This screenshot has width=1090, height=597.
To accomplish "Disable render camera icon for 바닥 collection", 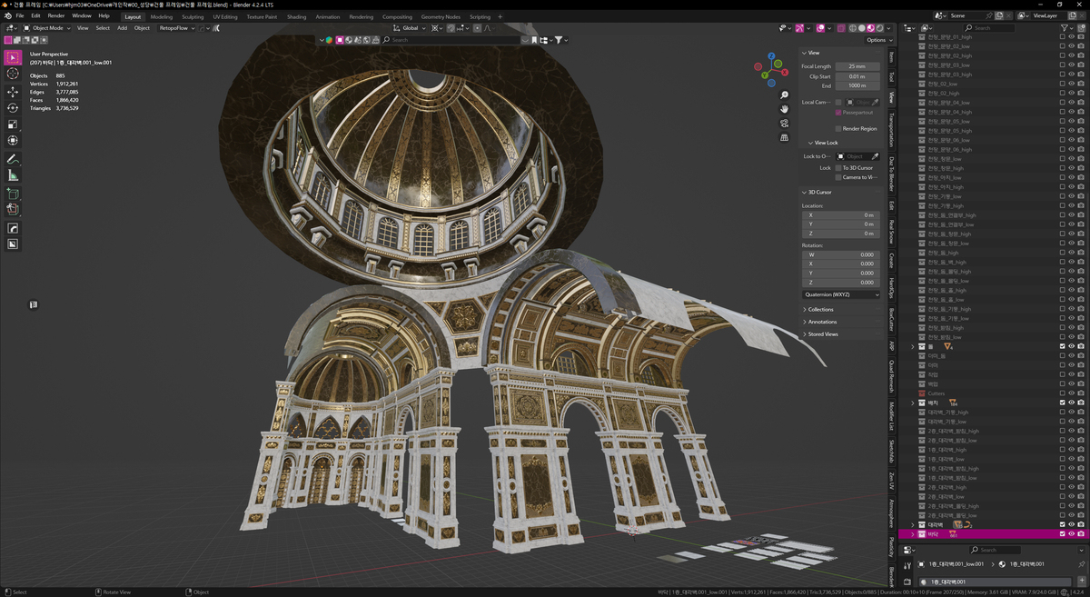I will [x=1081, y=534].
